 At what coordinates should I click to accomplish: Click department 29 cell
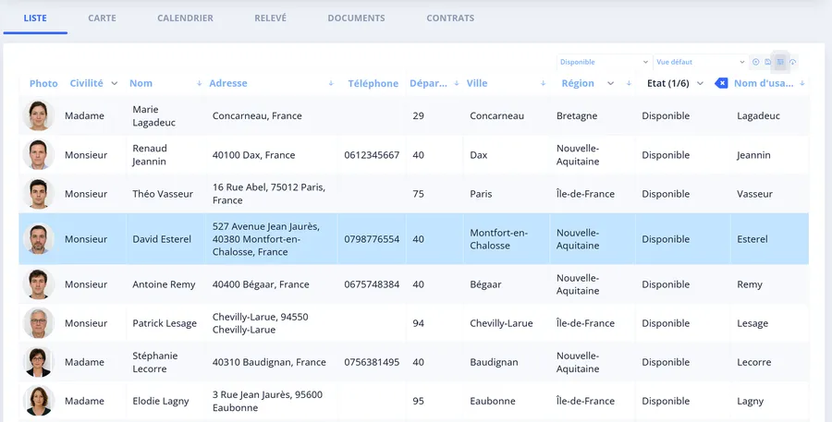click(418, 115)
